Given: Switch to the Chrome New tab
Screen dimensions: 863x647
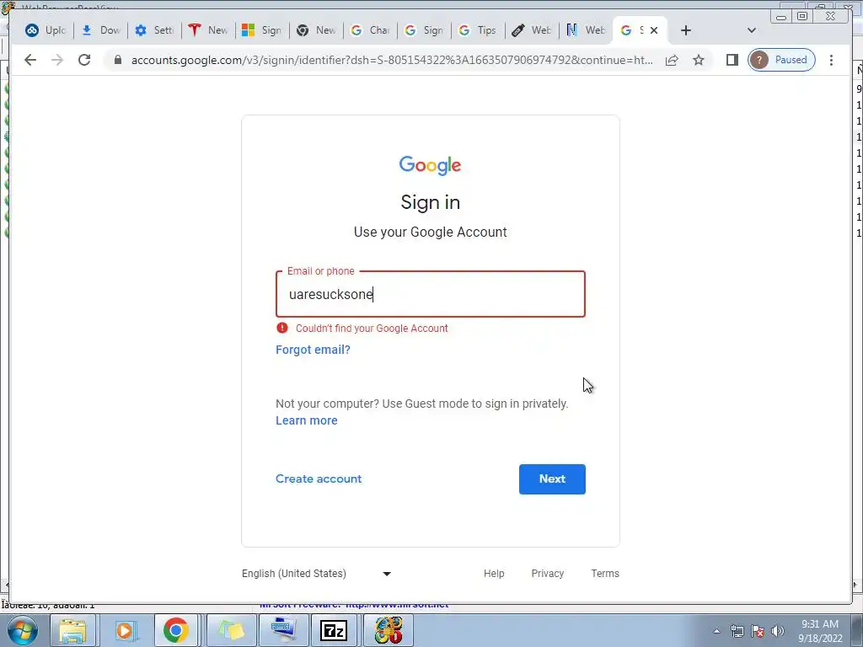Looking at the screenshot, I should [317, 30].
